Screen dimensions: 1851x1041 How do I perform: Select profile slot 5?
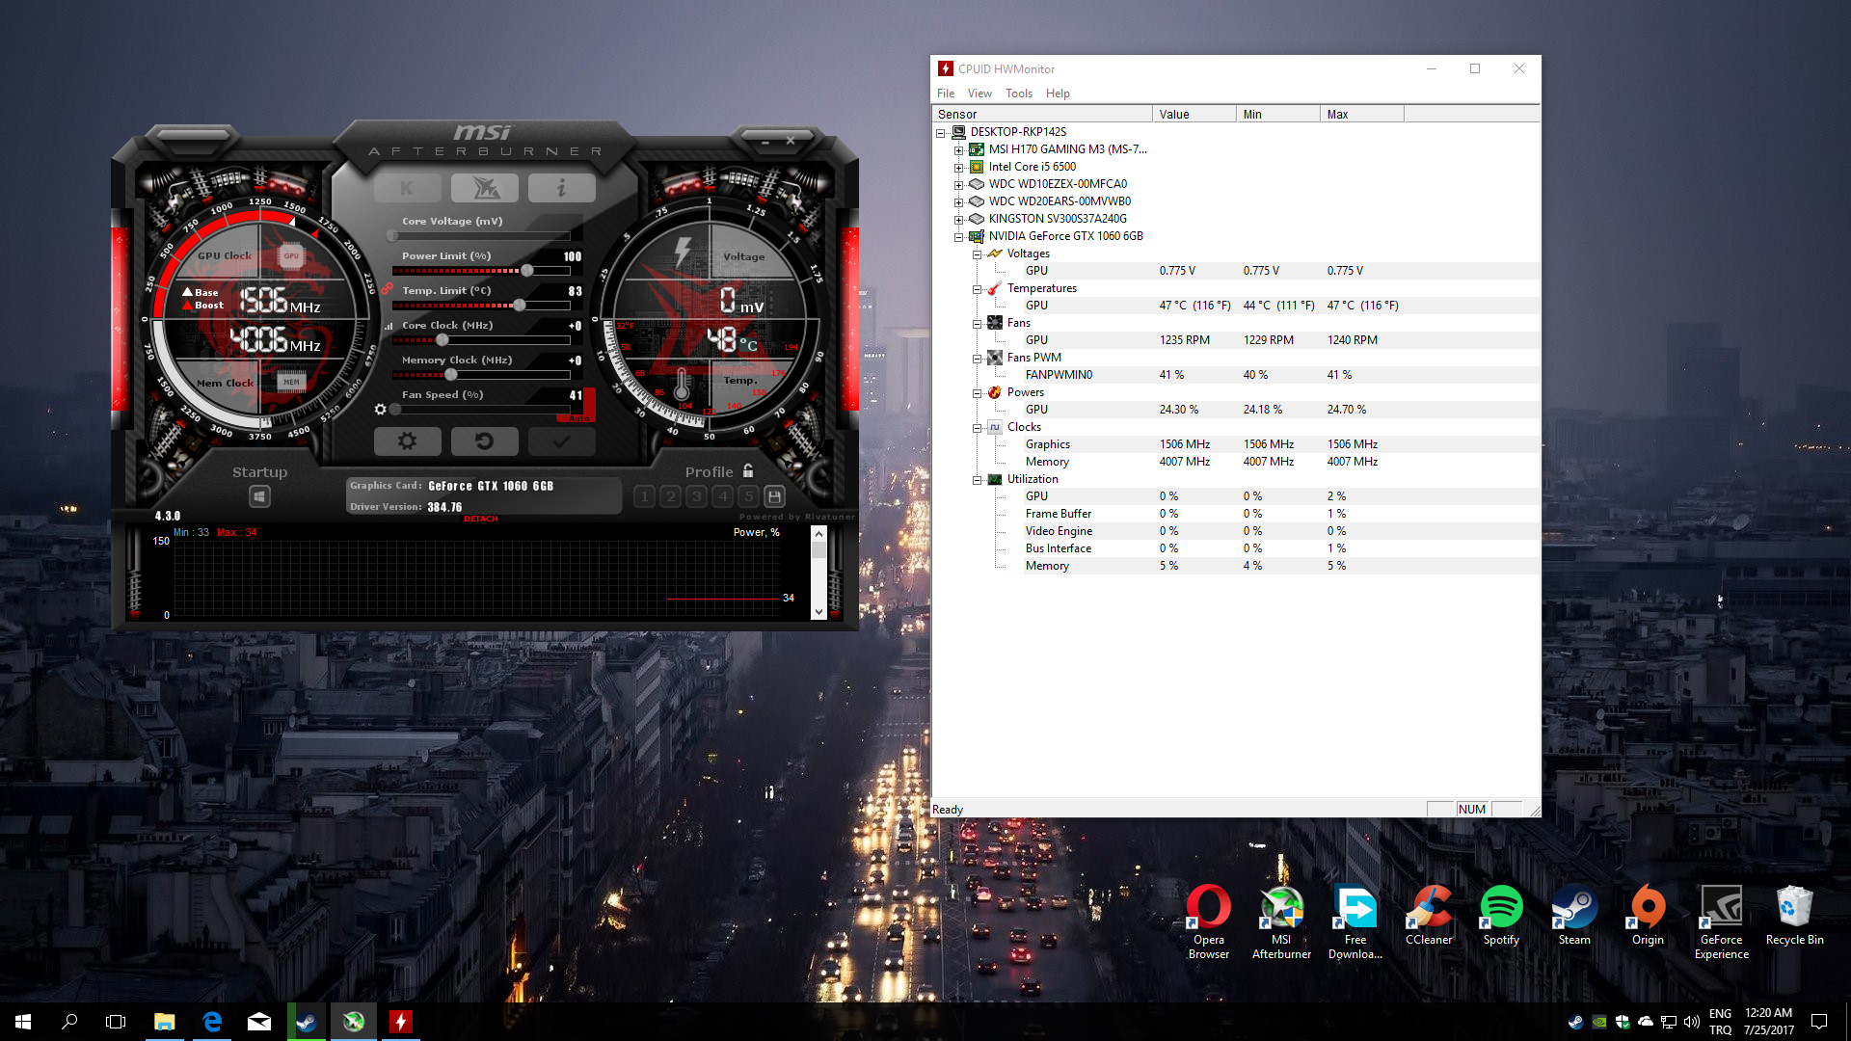pos(749,496)
